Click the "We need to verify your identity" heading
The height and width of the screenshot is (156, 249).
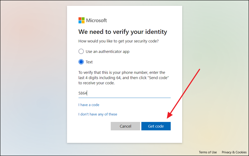point(123,32)
